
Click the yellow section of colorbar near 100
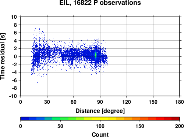click(x=100, y=119)
